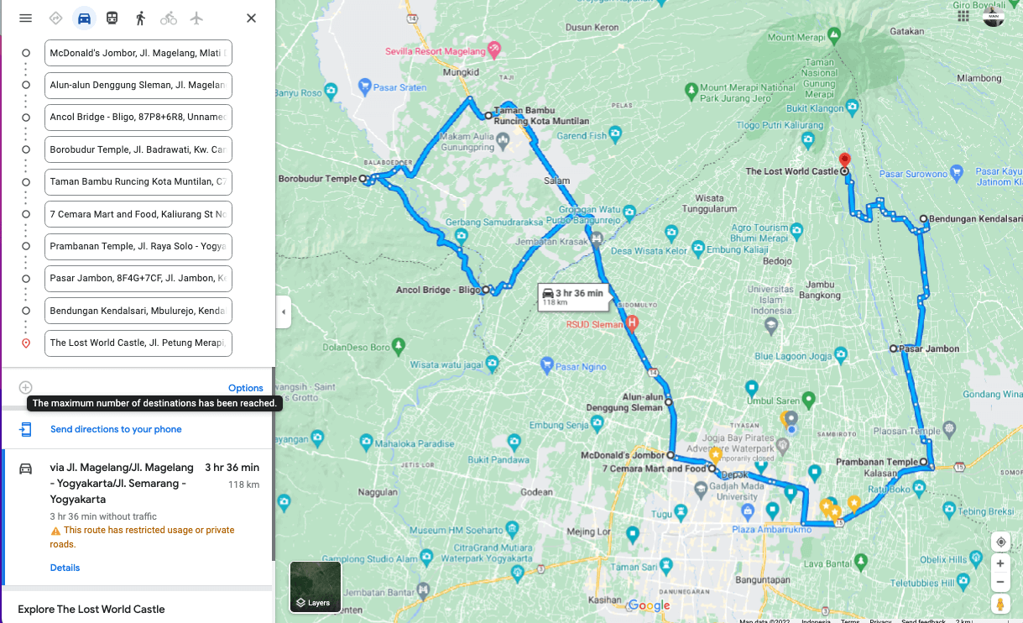Viewport: 1023px width, 623px height.
Task: Show your location button
Action: [1000, 542]
